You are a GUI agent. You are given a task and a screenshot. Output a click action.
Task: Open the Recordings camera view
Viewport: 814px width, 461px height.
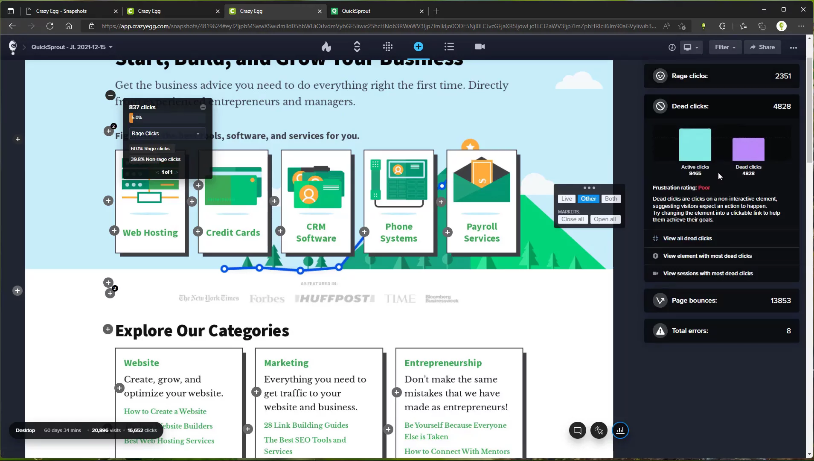tap(480, 47)
